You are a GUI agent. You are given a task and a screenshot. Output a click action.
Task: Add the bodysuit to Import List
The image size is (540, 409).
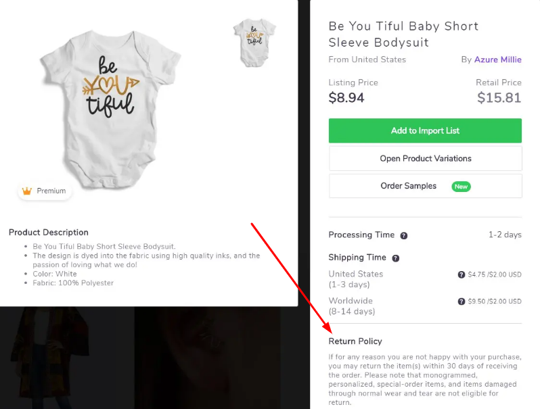coord(425,130)
